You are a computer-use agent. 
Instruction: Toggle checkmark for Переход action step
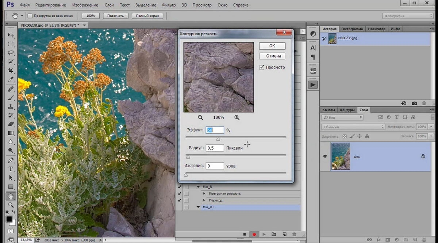(x=179, y=200)
